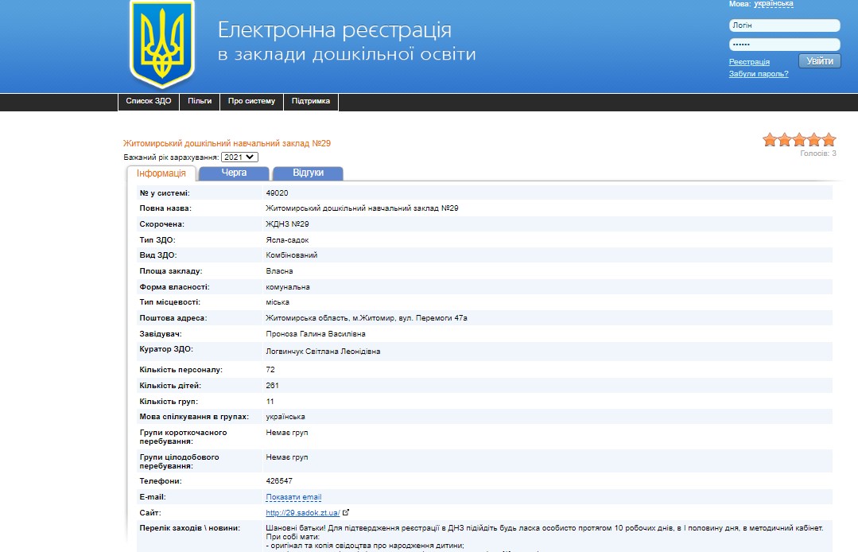
Task: Select head name Проноза Галина Василівна
Action: 316,334
